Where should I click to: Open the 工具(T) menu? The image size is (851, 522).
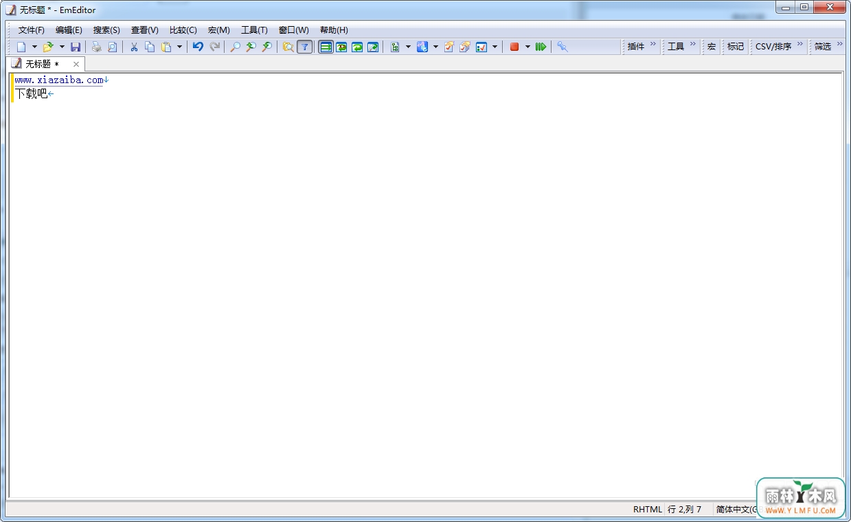click(x=254, y=30)
